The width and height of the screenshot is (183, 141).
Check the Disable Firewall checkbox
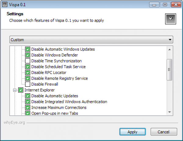pyautogui.click(x=27, y=84)
